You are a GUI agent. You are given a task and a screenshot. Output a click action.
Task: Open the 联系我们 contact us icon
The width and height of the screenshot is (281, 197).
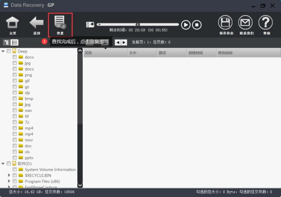click(245, 22)
